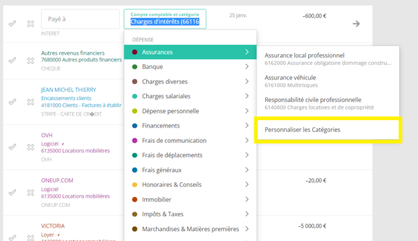Dismiss the JEAN MICHEL THIERRY transaction

tap(31, 101)
